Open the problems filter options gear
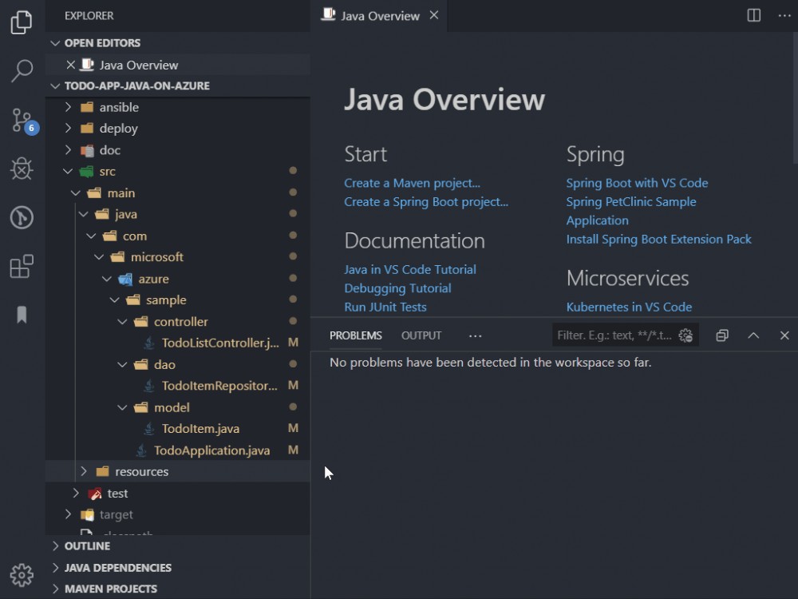 click(x=685, y=335)
